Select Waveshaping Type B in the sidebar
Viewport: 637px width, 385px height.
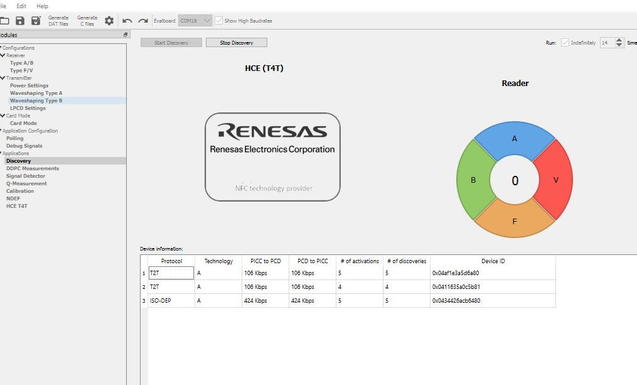point(36,100)
